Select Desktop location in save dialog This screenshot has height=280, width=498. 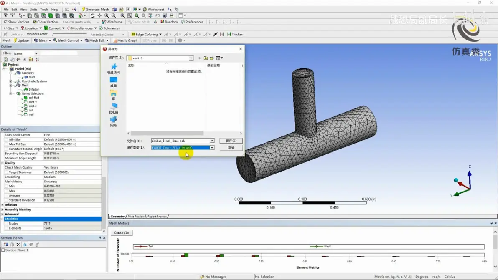point(113,82)
